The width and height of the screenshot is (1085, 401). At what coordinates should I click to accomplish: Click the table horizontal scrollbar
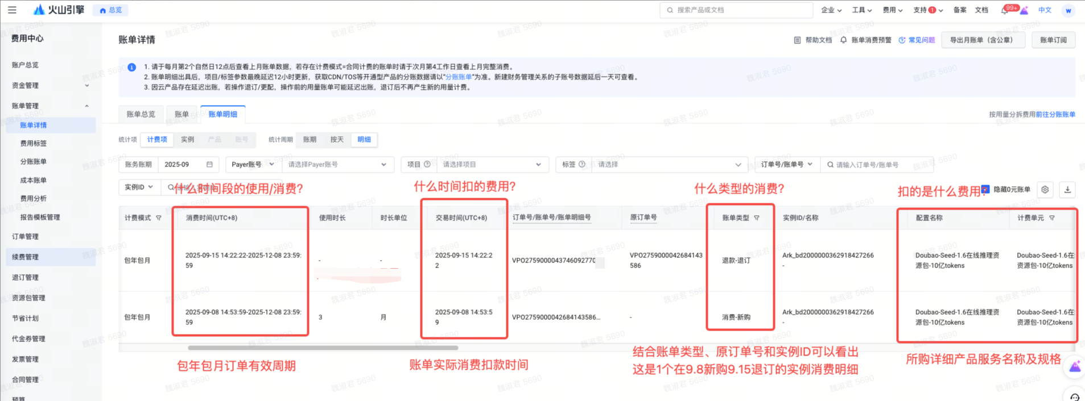[323, 348]
